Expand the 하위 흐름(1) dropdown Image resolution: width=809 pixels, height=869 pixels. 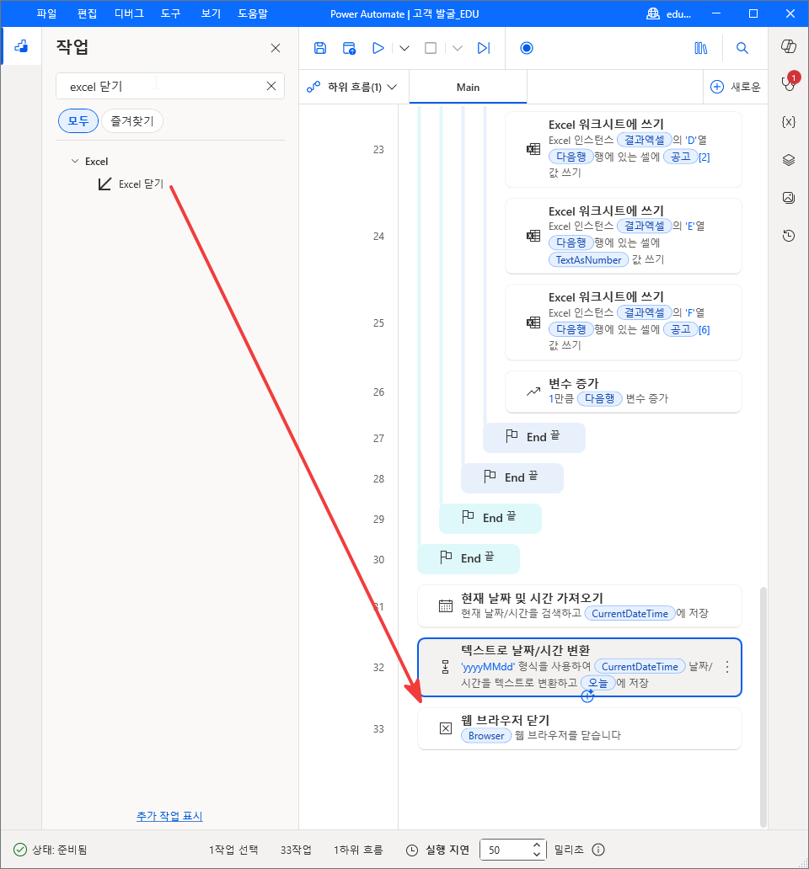[352, 87]
